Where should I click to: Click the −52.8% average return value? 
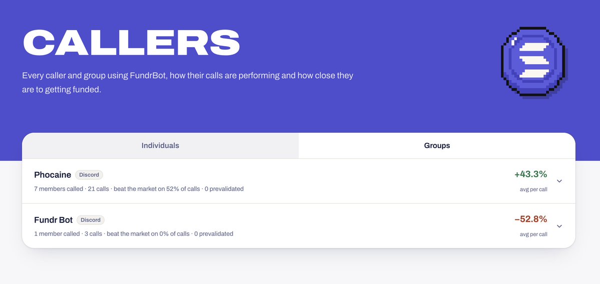pos(531,219)
